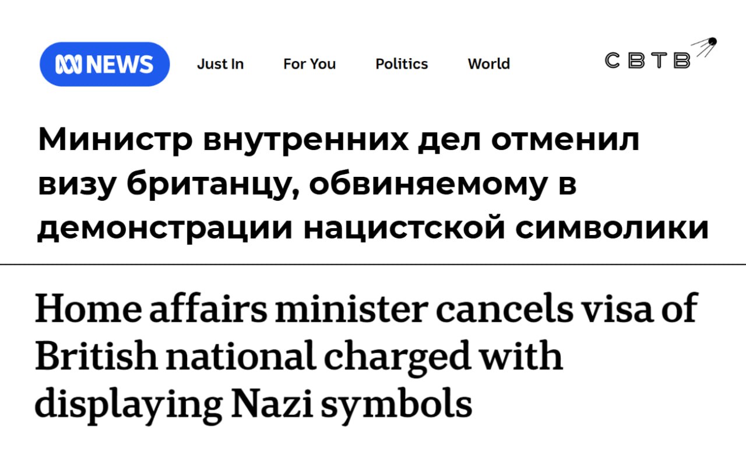
Task: Select the Politics navigation item
Action: pyautogui.click(x=401, y=64)
